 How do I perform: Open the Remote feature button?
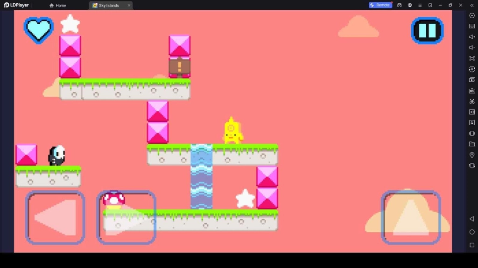pyautogui.click(x=380, y=5)
